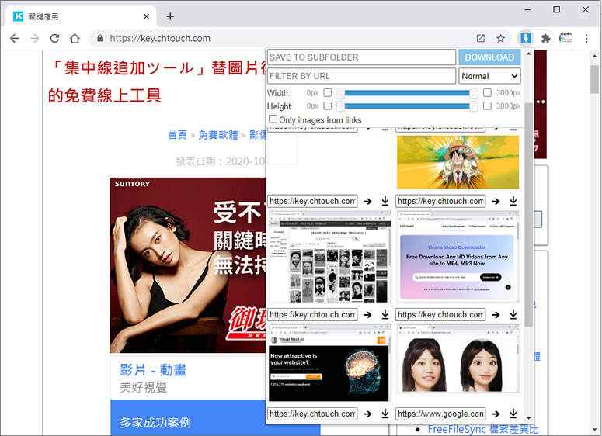The height and width of the screenshot is (436, 602).
Task: Open the Chrome Extensions puzzle icon
Action: pyautogui.click(x=546, y=38)
